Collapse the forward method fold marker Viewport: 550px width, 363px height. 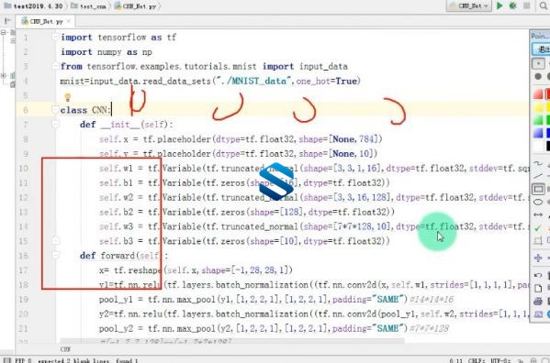pos(55,255)
